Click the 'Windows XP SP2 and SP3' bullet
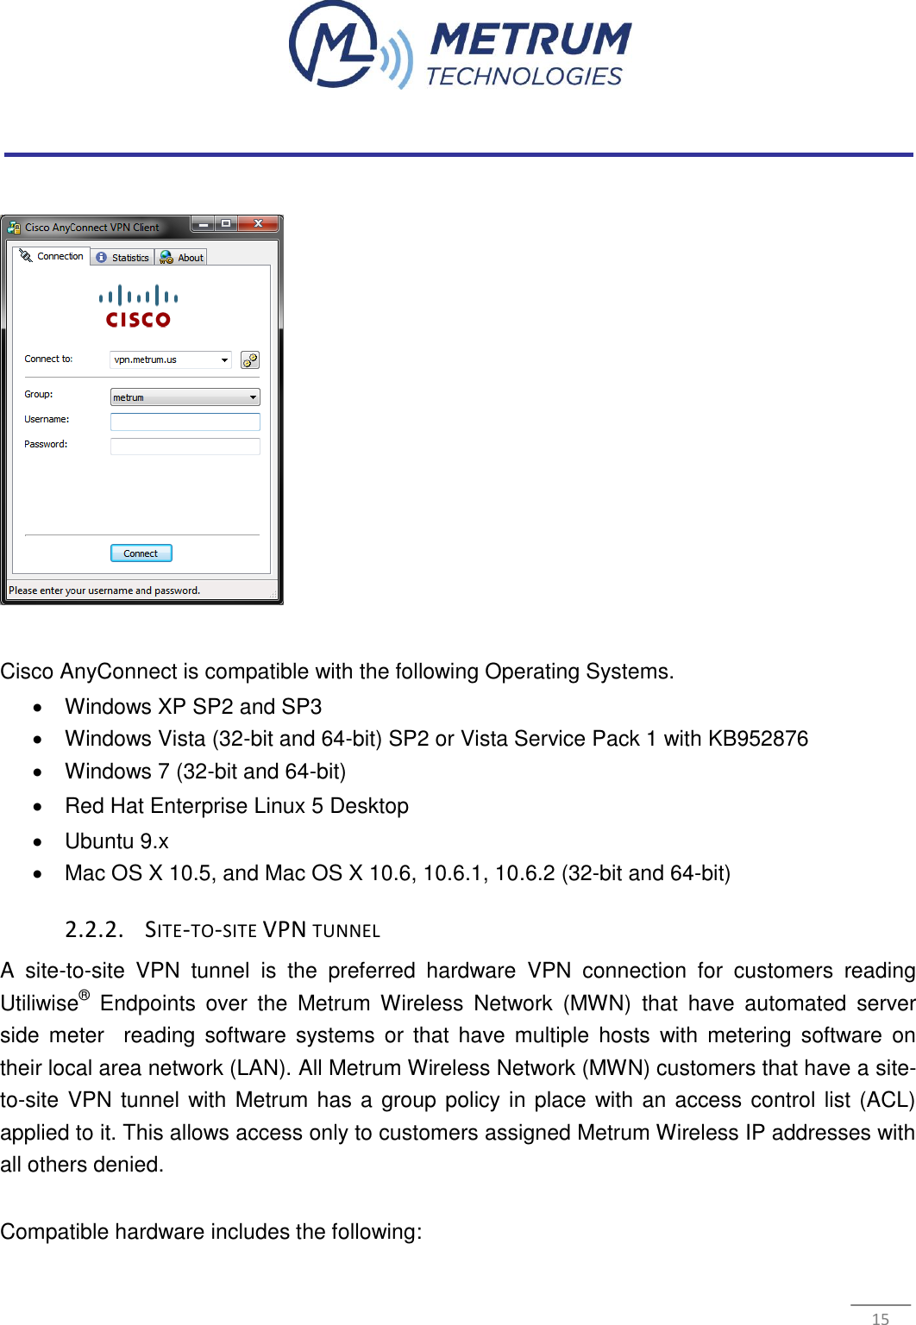Viewport: 916px width, 1325px height. pos(193,707)
